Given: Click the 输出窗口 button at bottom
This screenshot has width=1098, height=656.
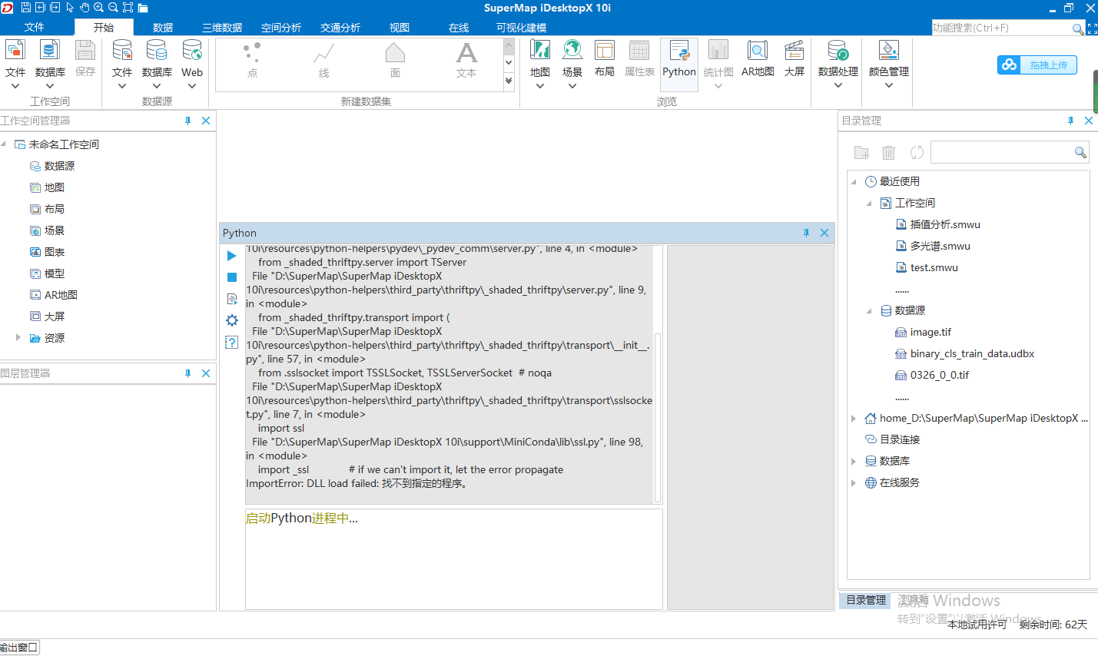Looking at the screenshot, I should click(x=19, y=648).
